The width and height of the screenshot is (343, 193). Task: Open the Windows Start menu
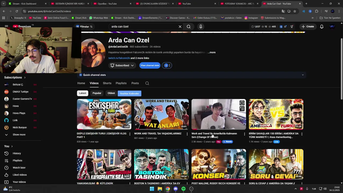pos(152,189)
